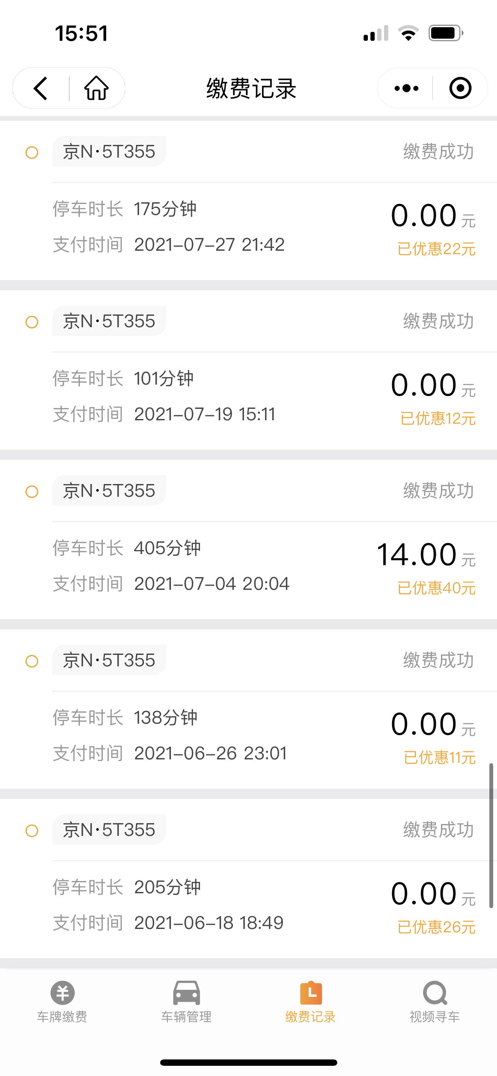Tap the circle marker for the 2021-06-26 record
Viewport: 497px width, 1076px height.
click(32, 661)
